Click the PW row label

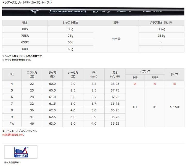12,124
